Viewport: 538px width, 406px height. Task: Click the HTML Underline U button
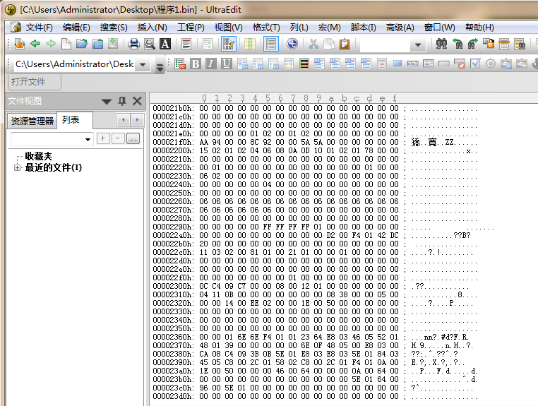click(226, 64)
